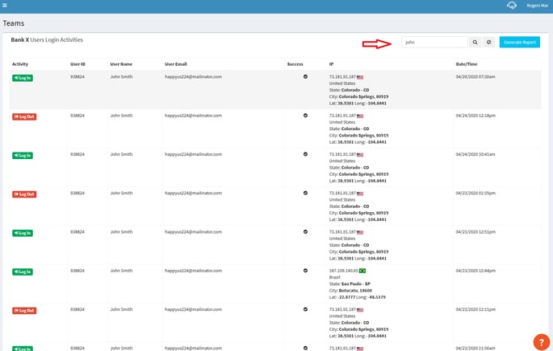Screen dimensions: 553x351
Task: Open the hamburger menu in top bar
Action: [x=5, y=6]
